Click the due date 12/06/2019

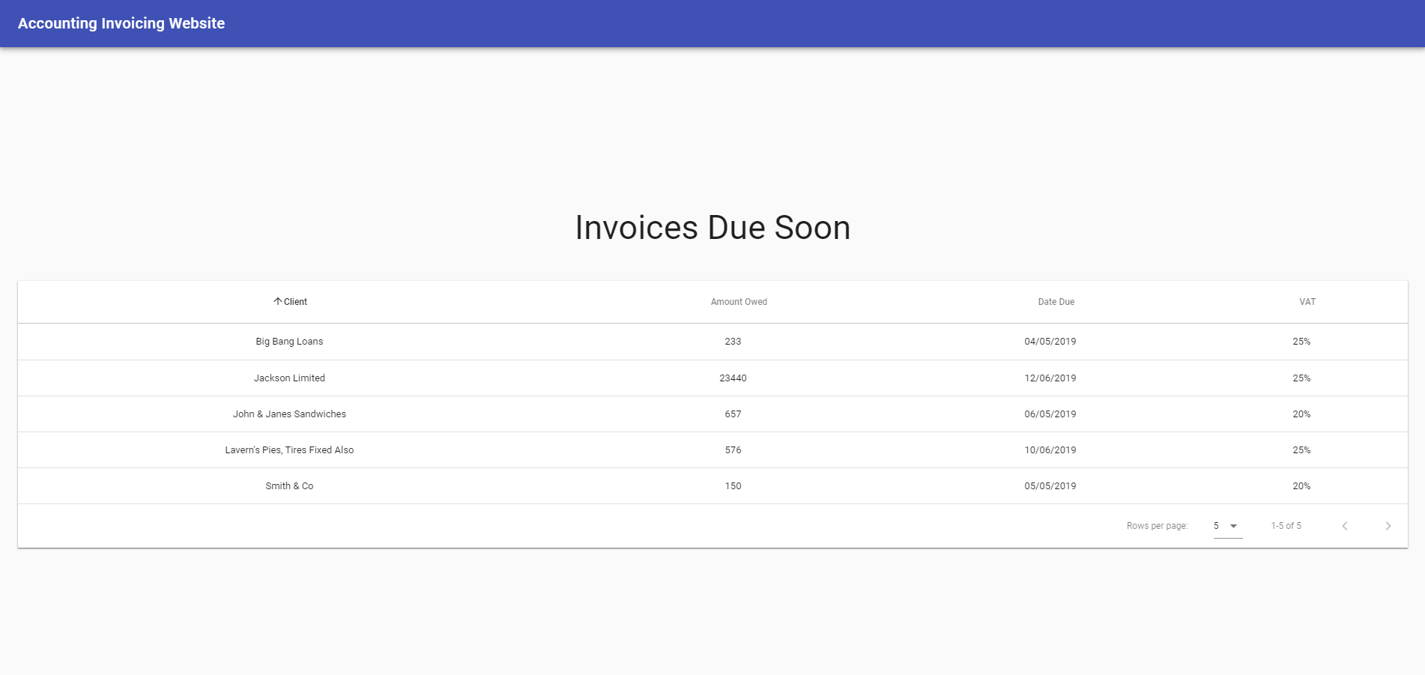(x=1050, y=378)
